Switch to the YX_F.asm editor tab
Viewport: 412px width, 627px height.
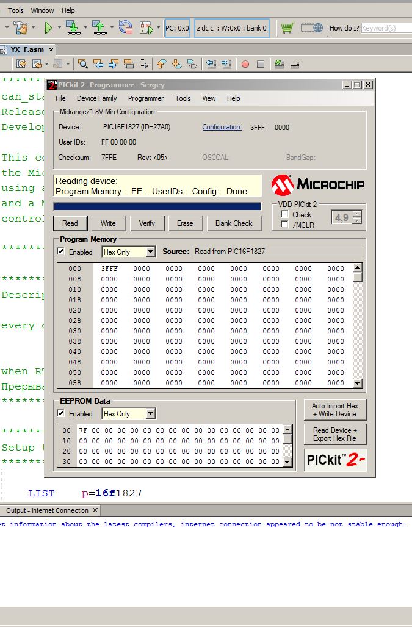27,49
